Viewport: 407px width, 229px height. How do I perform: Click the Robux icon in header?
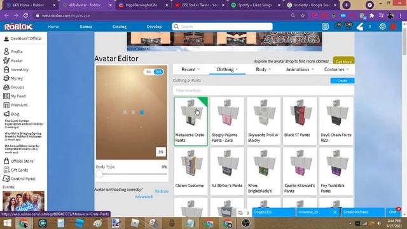(360, 27)
